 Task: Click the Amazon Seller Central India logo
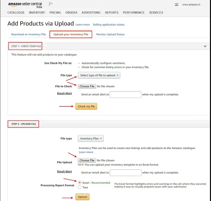tap(25, 5)
